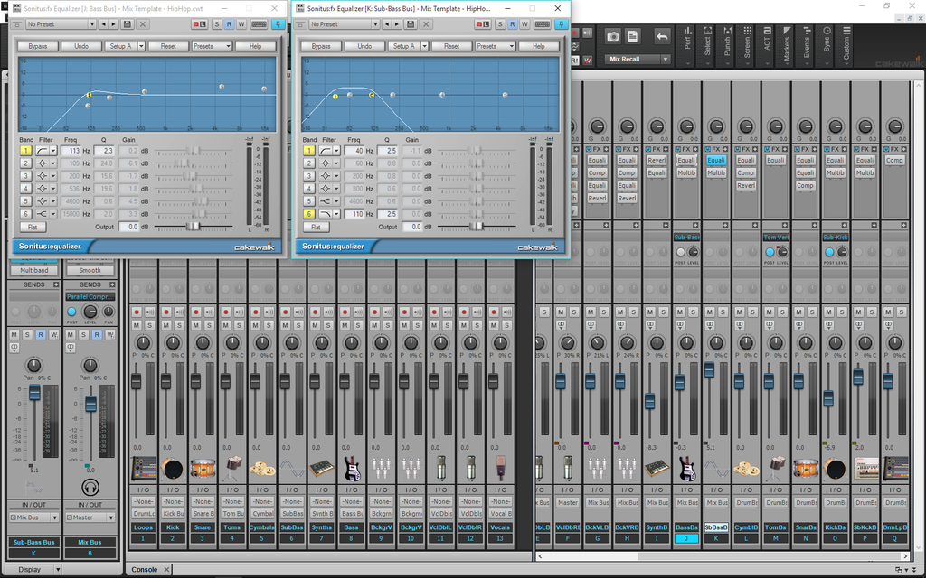This screenshot has height=578, width=926.
Task: Click the Output slider in Bass Bus equalizer
Action: pyautogui.click(x=193, y=227)
